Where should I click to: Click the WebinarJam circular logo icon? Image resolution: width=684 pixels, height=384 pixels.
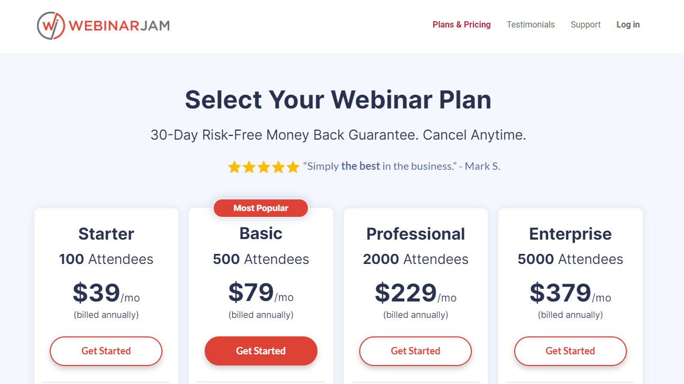click(51, 25)
